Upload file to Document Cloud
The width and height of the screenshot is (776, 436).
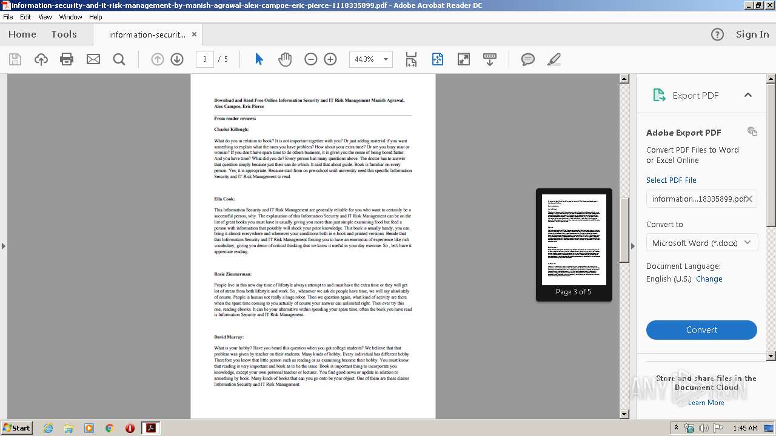click(x=41, y=59)
